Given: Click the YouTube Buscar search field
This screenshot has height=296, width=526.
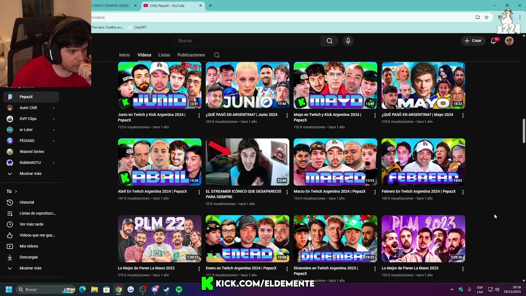Looking at the screenshot, I should 247,41.
